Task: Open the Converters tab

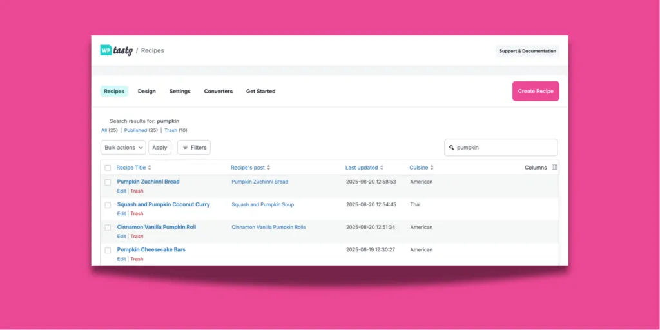Action: click(x=218, y=92)
